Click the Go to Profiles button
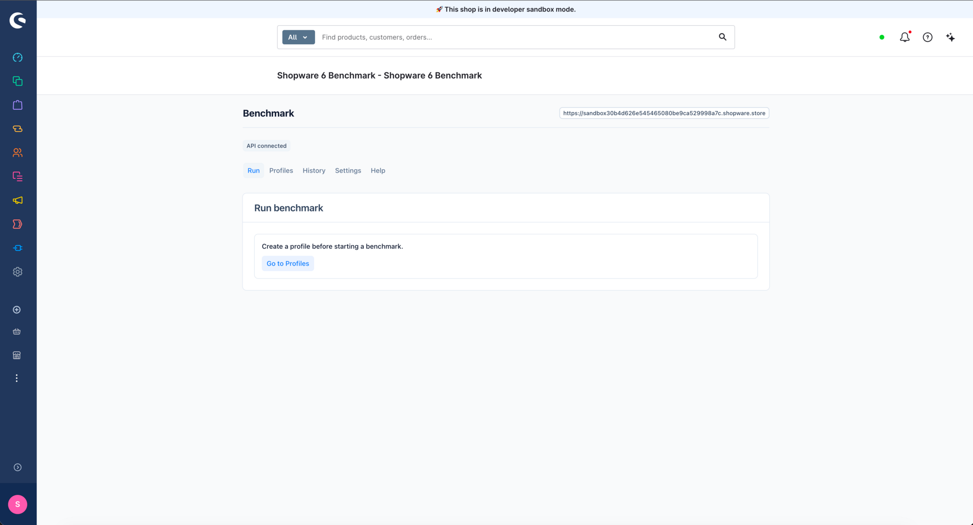Screen dimensions: 973x525 pyautogui.click(x=287, y=263)
